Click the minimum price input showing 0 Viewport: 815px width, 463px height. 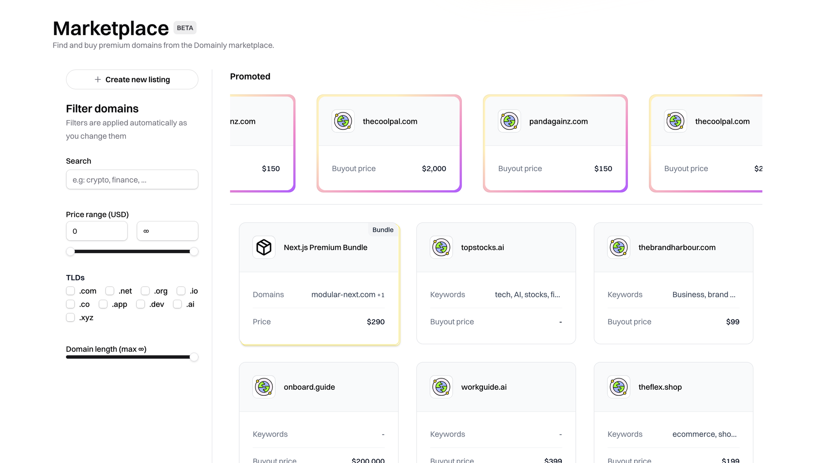coord(97,231)
